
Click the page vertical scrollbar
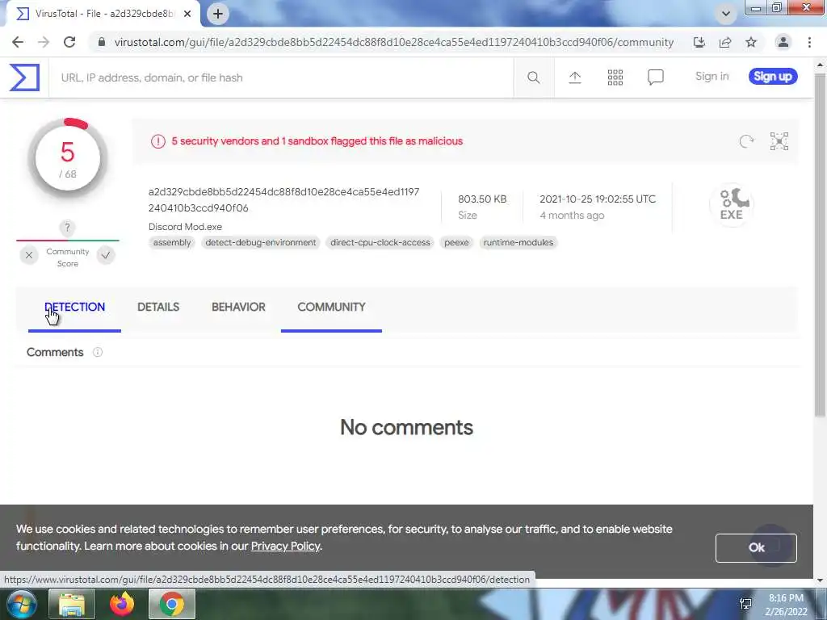[x=821, y=245]
